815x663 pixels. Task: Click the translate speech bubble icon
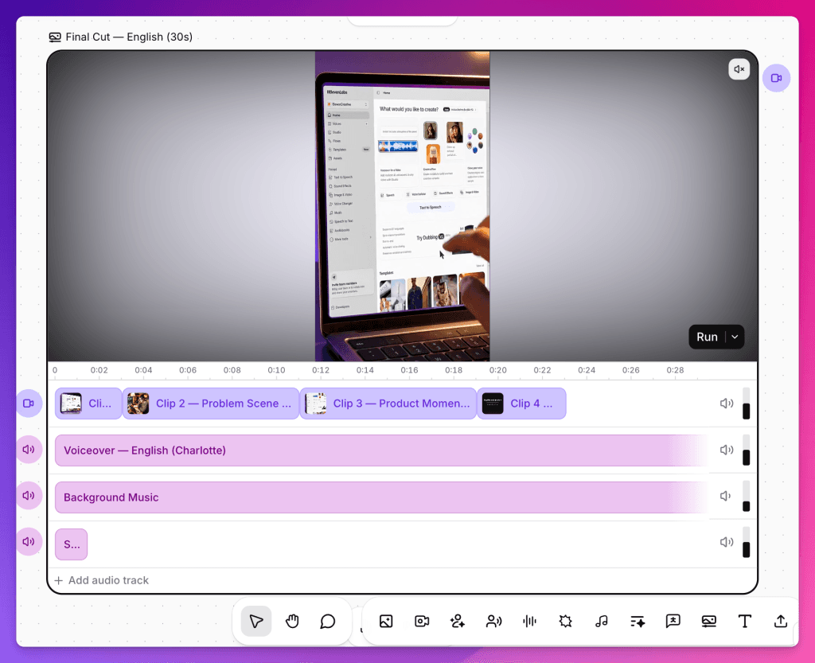(x=673, y=621)
